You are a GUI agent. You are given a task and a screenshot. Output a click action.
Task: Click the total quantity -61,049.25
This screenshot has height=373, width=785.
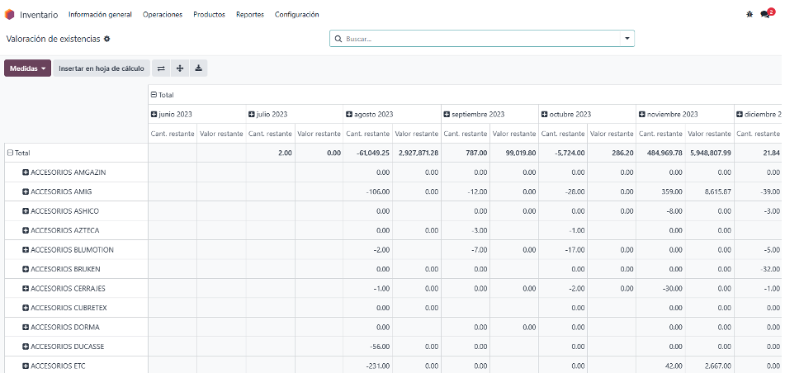click(x=368, y=153)
